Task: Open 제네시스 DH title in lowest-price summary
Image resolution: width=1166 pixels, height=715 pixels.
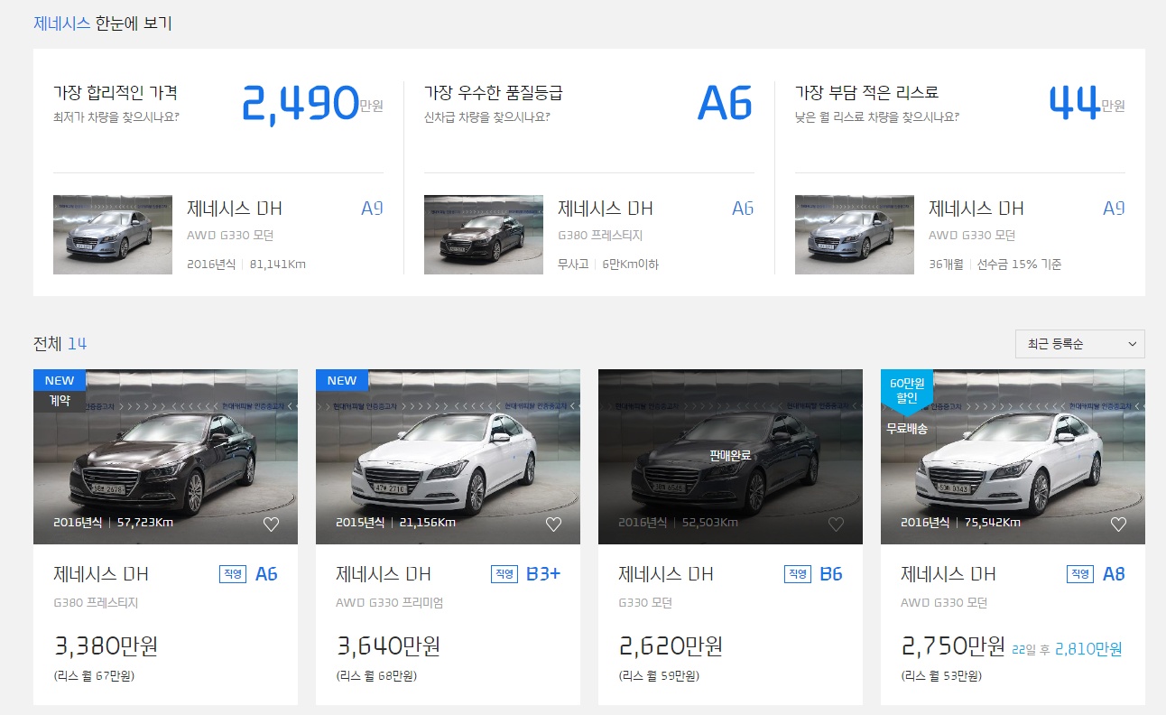Action: pyautogui.click(x=235, y=209)
